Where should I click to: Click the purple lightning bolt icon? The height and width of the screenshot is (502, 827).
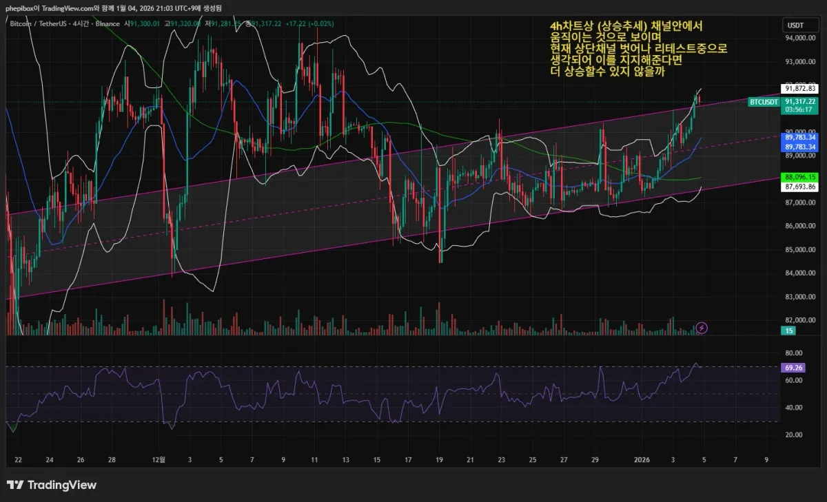point(702,328)
